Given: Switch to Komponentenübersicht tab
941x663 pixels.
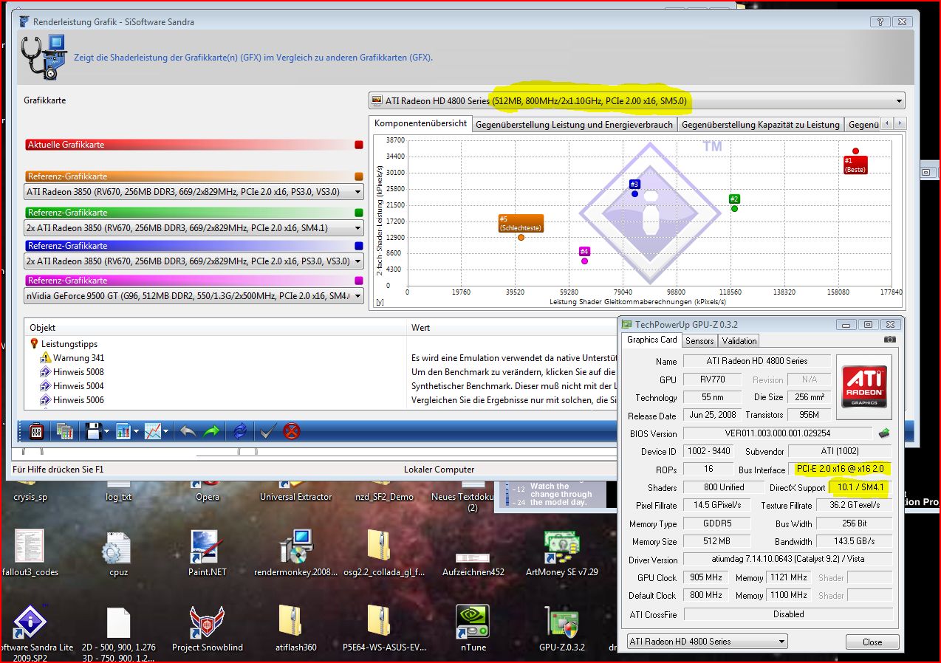Looking at the screenshot, I should [420, 124].
